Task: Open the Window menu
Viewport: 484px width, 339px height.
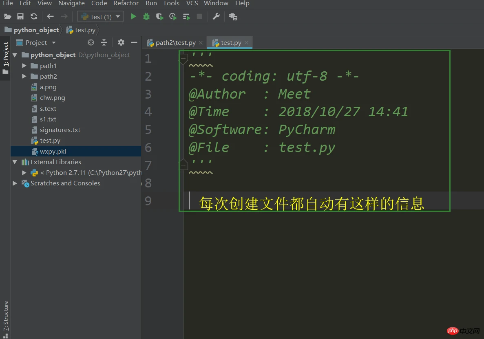Action: (x=216, y=3)
